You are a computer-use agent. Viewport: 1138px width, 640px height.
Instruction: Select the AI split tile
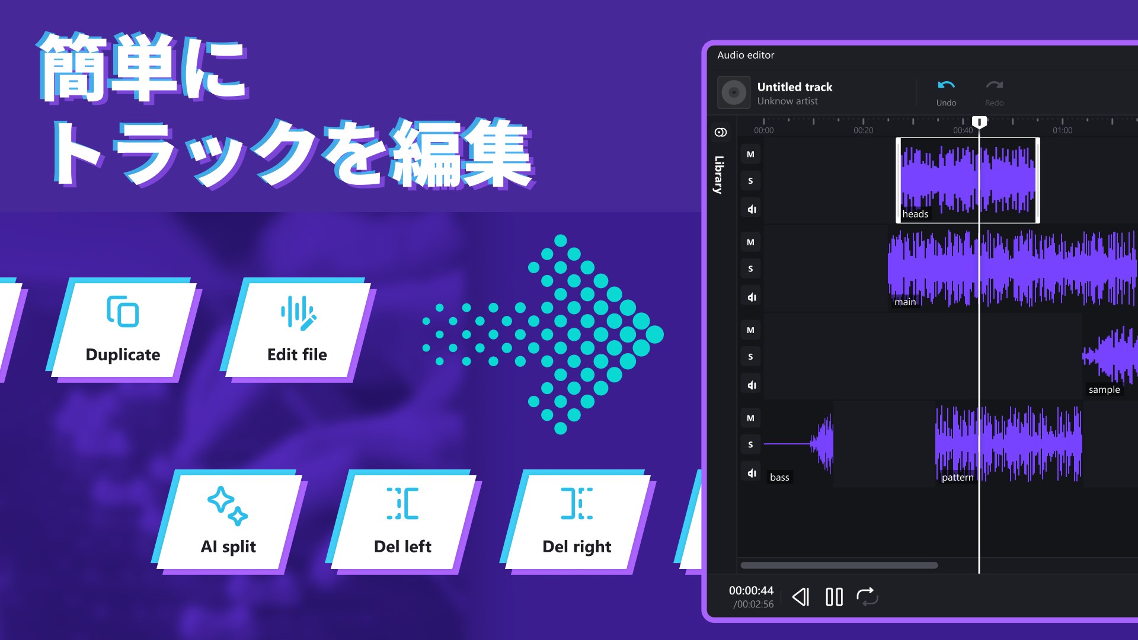point(229,521)
